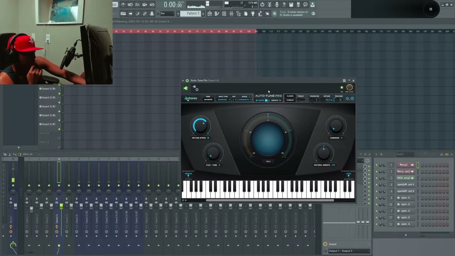This screenshot has height=256, width=455.
Task: Mute the Mercy2 channel with green LED
Action: pos(377,165)
